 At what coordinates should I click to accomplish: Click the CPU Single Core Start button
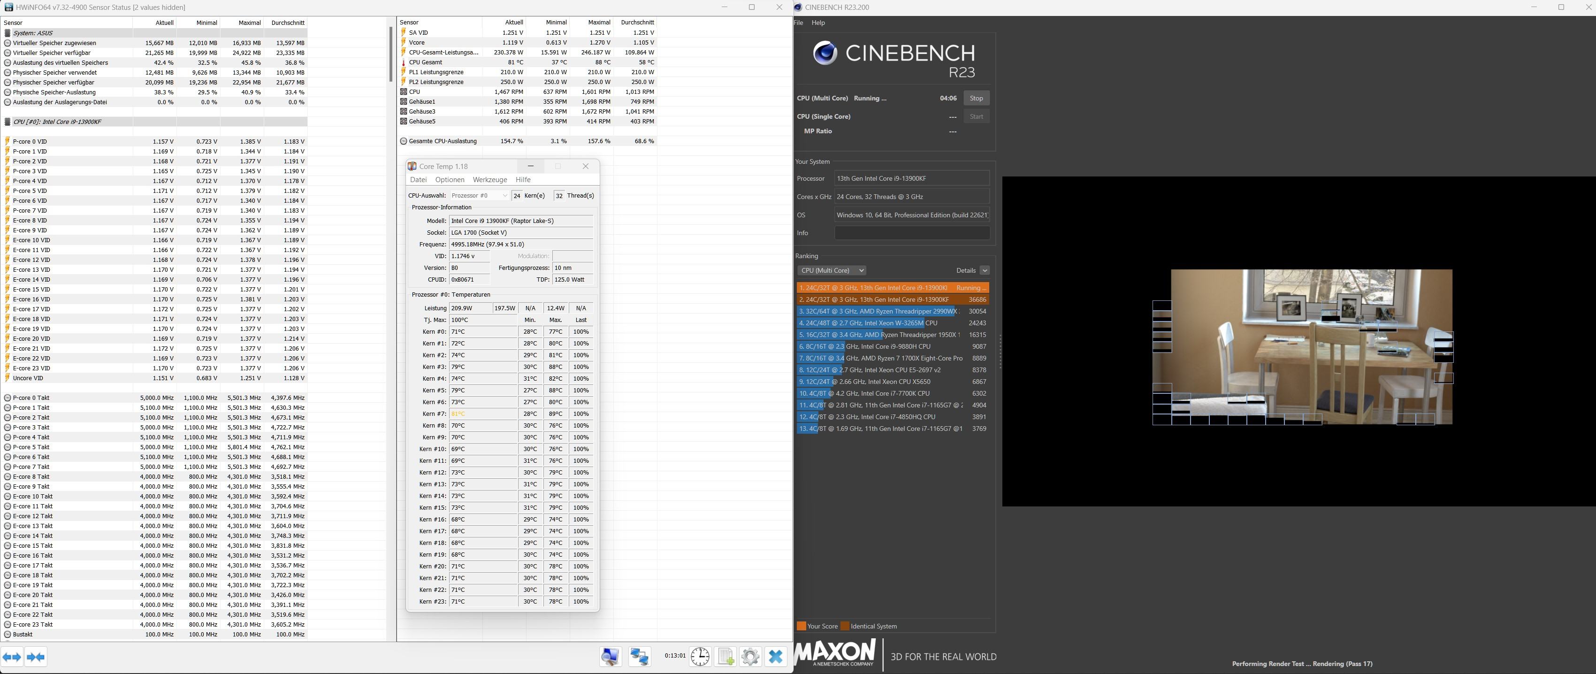pyautogui.click(x=977, y=116)
